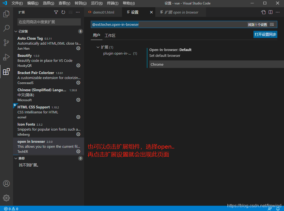
Task: Open the Run and Debug view
Action: coord(6,57)
